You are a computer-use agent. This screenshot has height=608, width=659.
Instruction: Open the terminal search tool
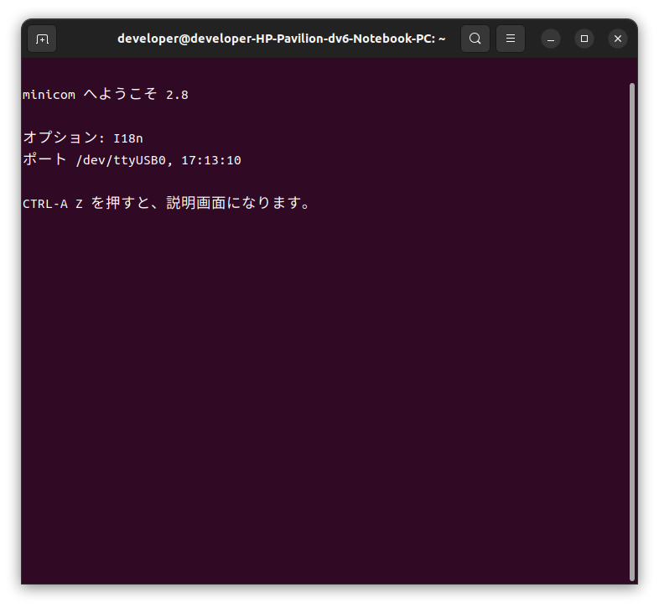[x=475, y=39]
